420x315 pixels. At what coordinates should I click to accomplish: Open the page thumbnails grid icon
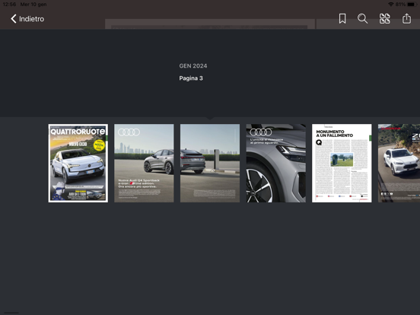(385, 19)
